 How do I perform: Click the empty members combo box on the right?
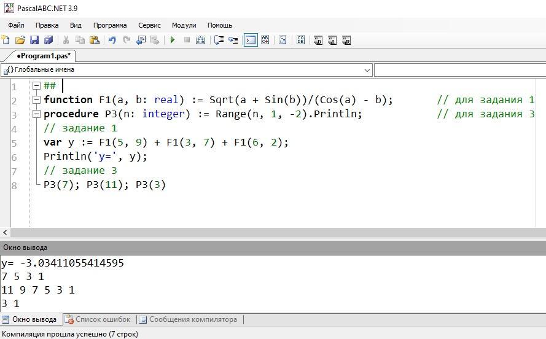pos(460,69)
